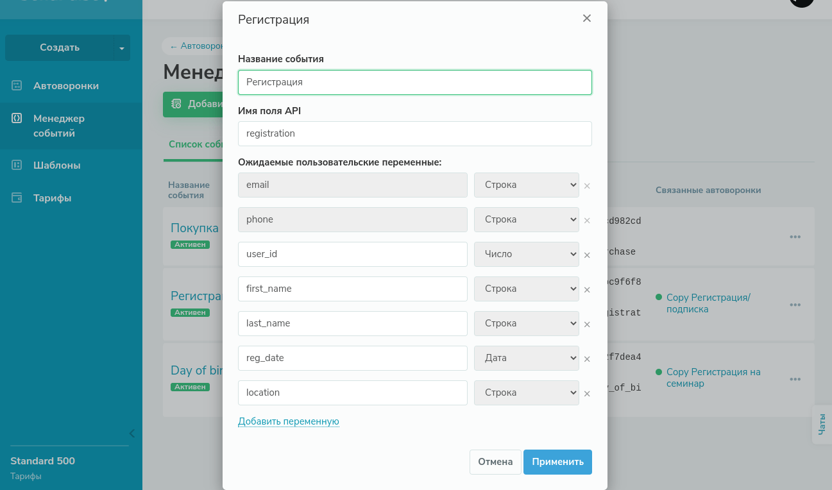The height and width of the screenshot is (490, 832).
Task: Change reg_date type from Дата
Action: pos(526,358)
